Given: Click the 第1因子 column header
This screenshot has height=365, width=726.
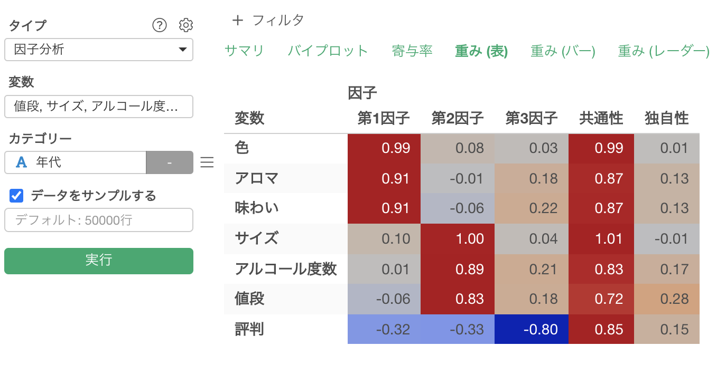Looking at the screenshot, I should click(384, 118).
